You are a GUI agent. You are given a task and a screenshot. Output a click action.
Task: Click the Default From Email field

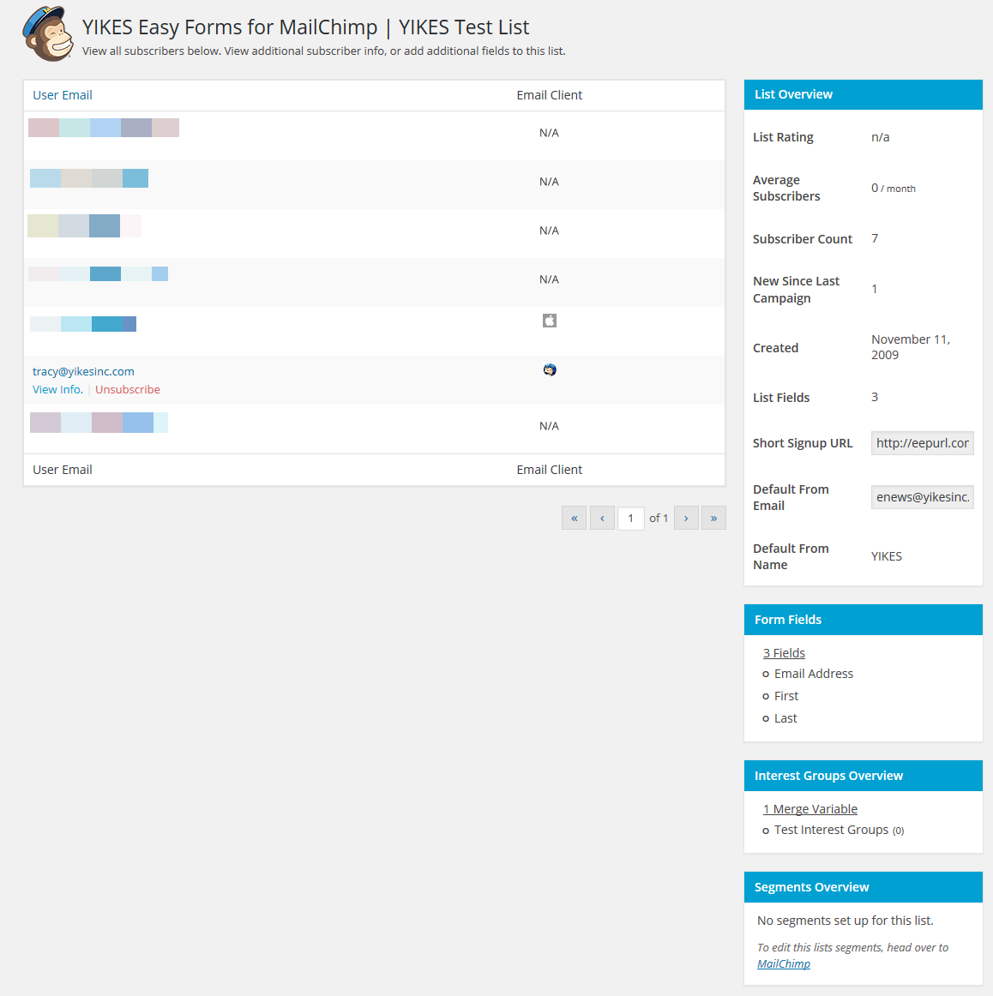tap(922, 497)
